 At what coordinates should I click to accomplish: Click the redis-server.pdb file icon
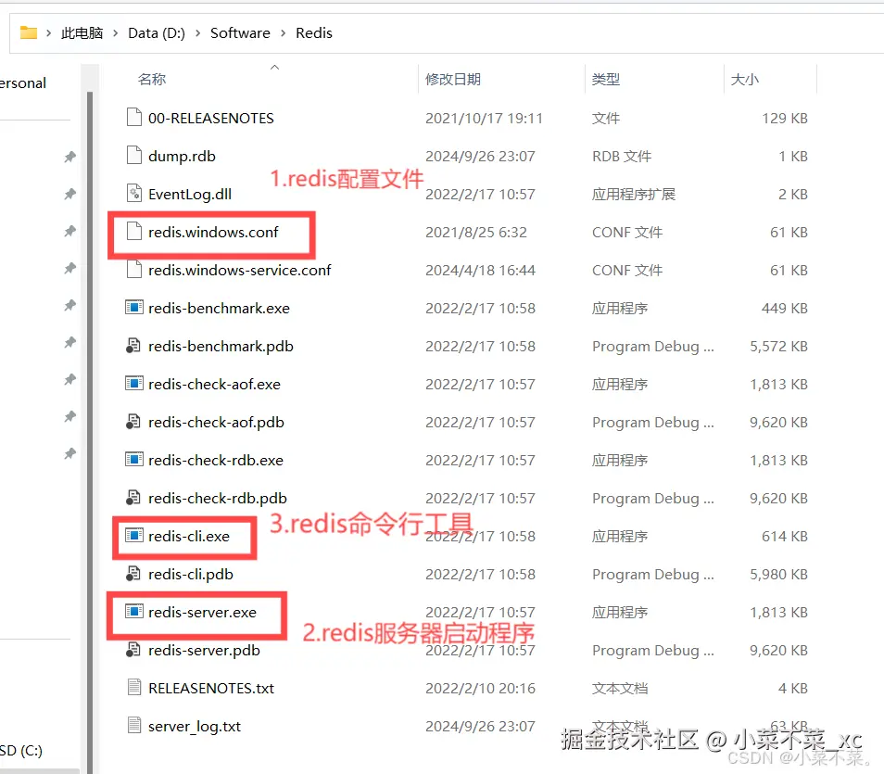click(133, 649)
